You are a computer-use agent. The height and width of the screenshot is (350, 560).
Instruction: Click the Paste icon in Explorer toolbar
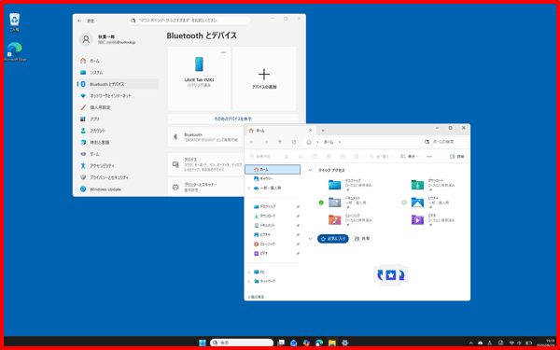(x=315, y=157)
